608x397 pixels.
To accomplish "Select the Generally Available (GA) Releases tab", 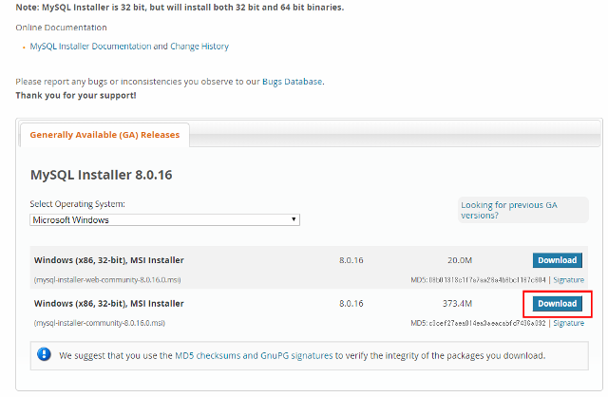I will click(104, 135).
